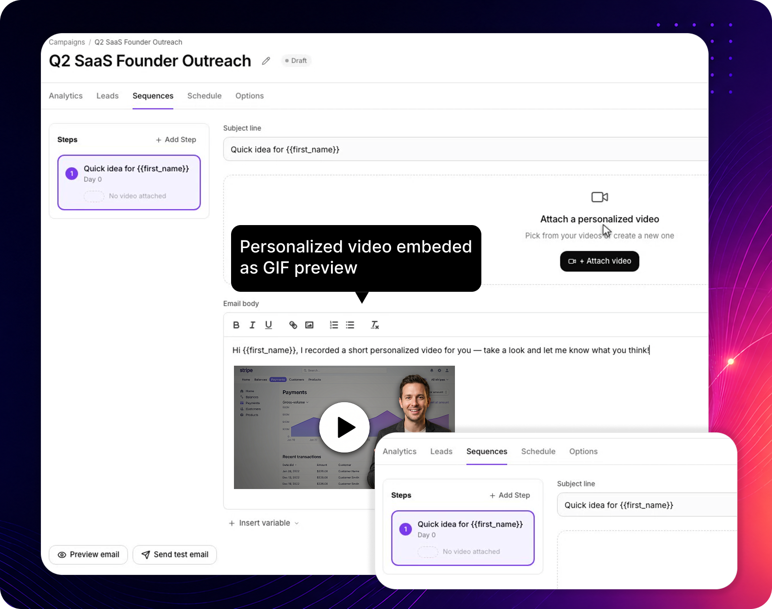
Task: Open Analytics tab in the overlay card
Action: click(x=400, y=452)
